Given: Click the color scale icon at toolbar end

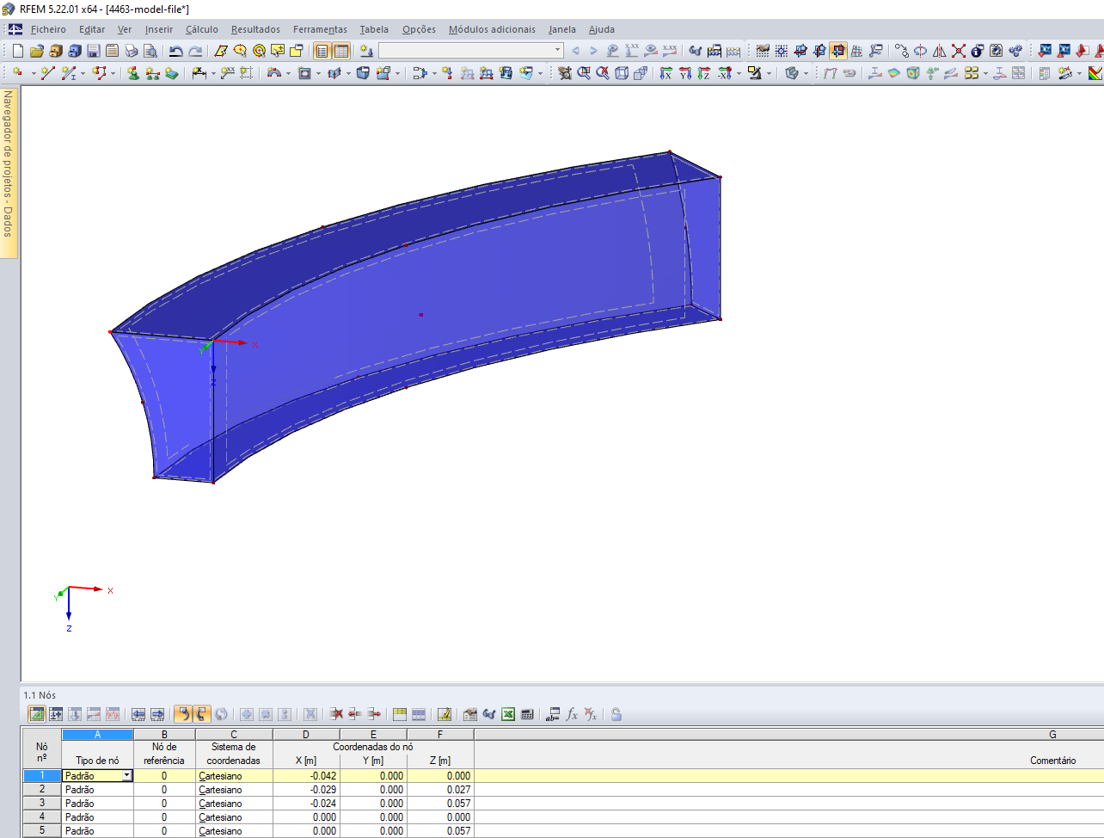Looking at the screenshot, I should tap(1095, 73).
